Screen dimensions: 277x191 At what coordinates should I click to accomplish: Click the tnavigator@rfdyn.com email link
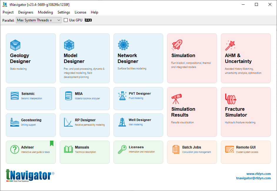click(253, 178)
